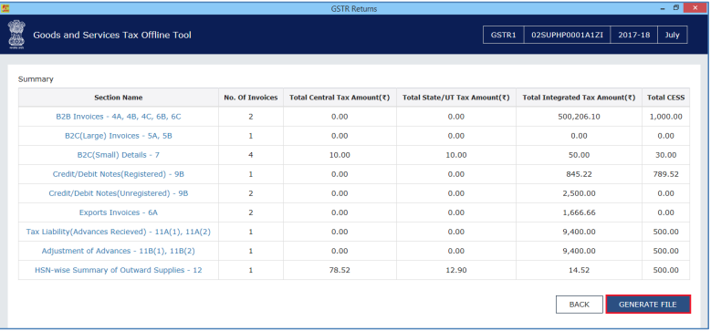Click the July period box
711x331 pixels.
pos(673,35)
